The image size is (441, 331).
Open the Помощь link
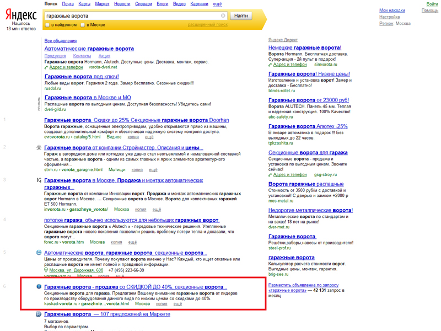click(430, 10)
